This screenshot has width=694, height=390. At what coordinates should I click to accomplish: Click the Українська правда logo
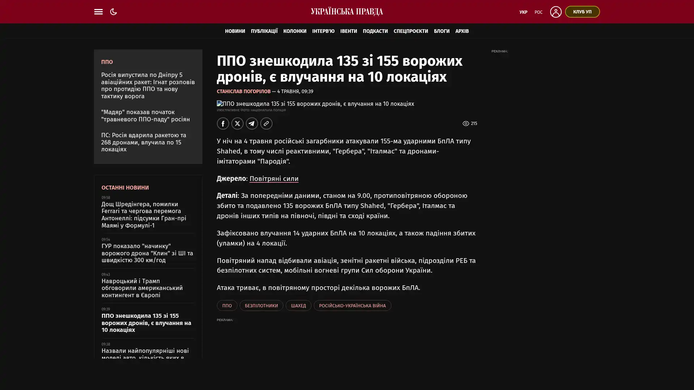point(347,12)
